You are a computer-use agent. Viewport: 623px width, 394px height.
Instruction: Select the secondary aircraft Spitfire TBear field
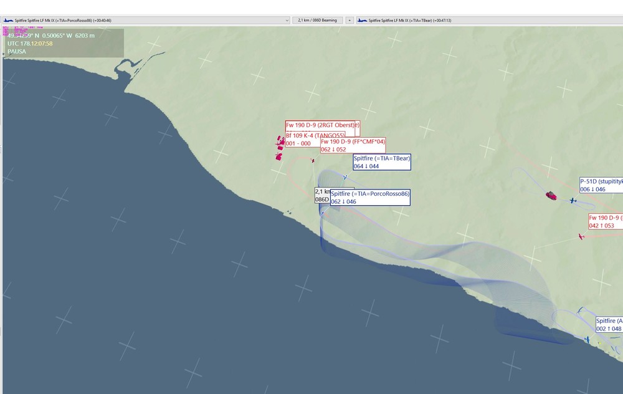489,21
